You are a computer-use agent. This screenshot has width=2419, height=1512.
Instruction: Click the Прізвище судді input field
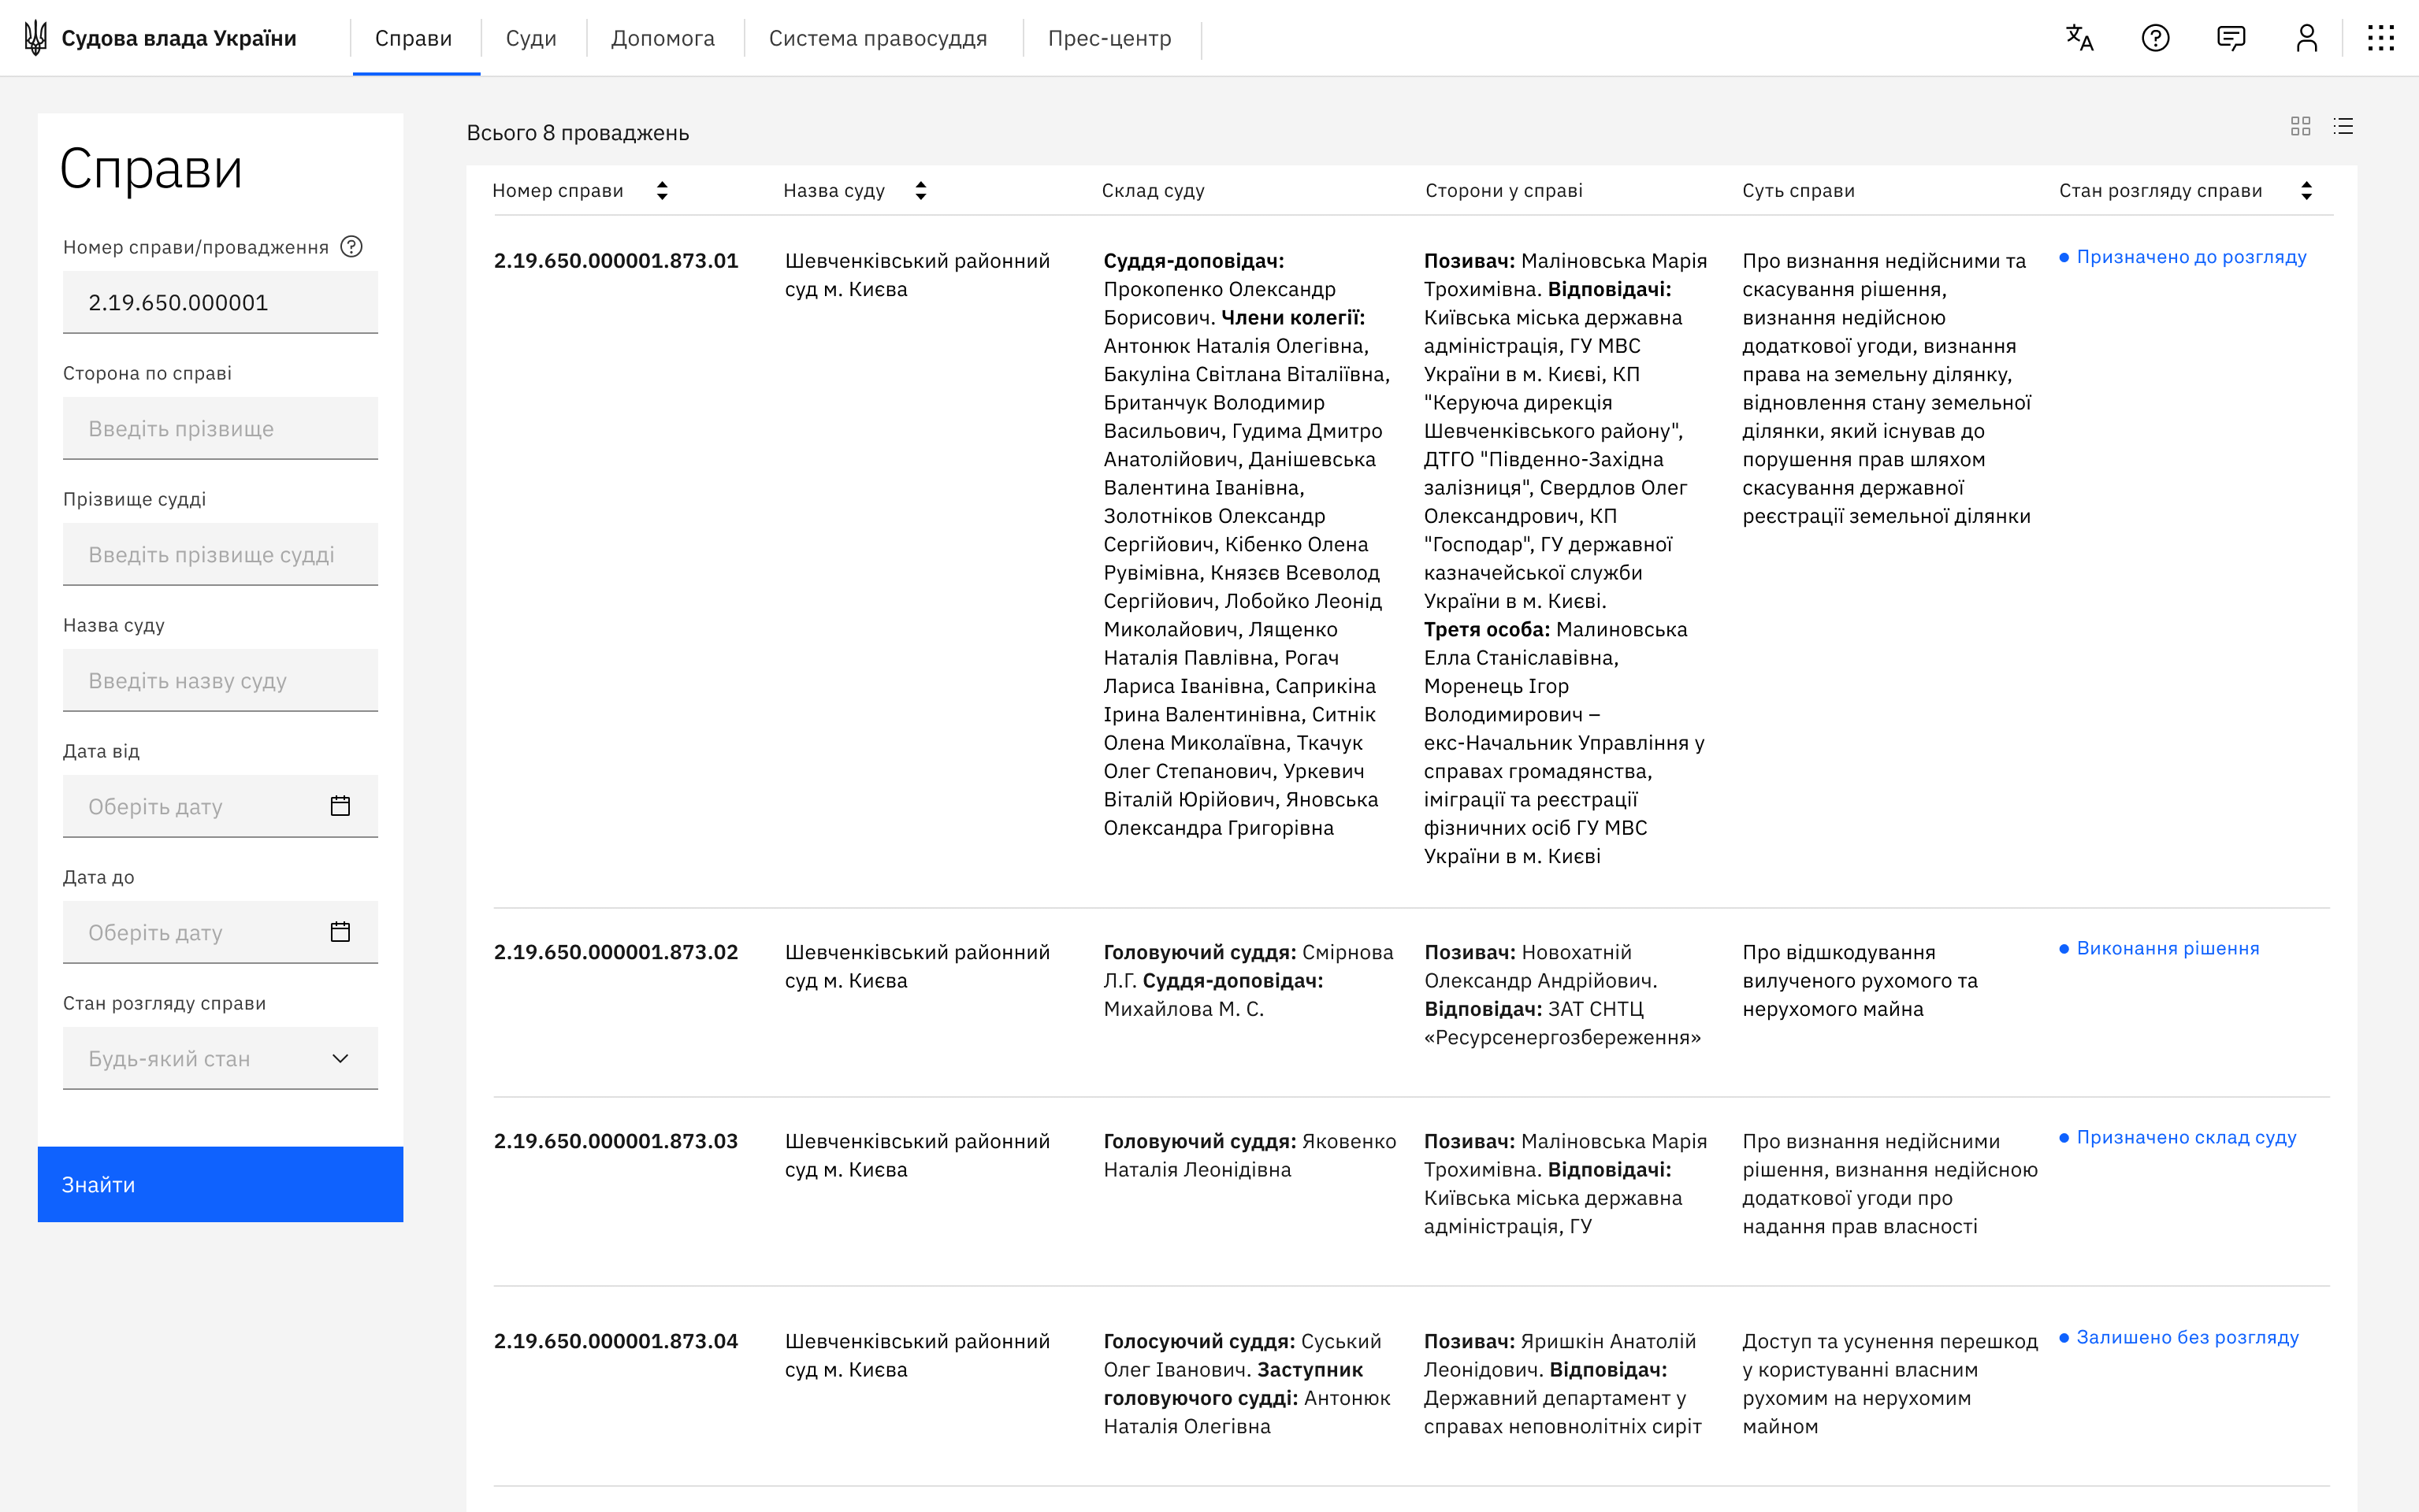220,554
